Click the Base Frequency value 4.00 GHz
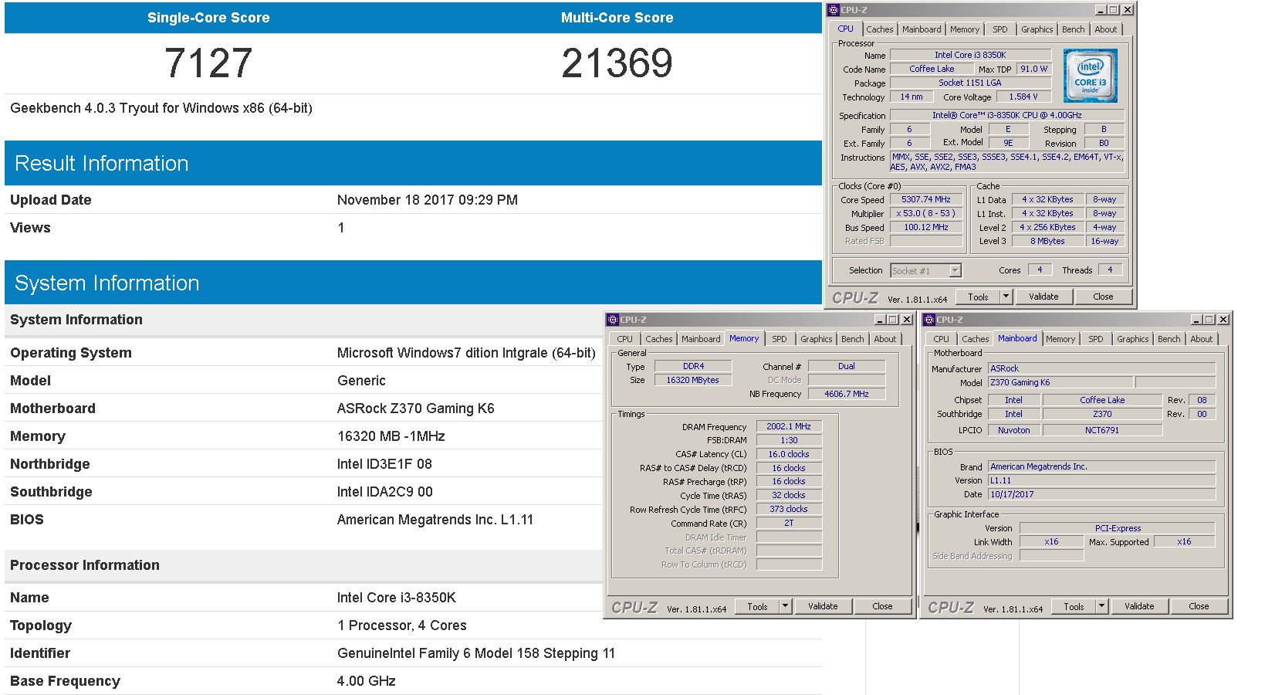The width and height of the screenshot is (1265, 695). [367, 681]
